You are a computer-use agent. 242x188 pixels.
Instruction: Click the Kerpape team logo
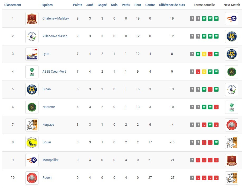point(32,125)
